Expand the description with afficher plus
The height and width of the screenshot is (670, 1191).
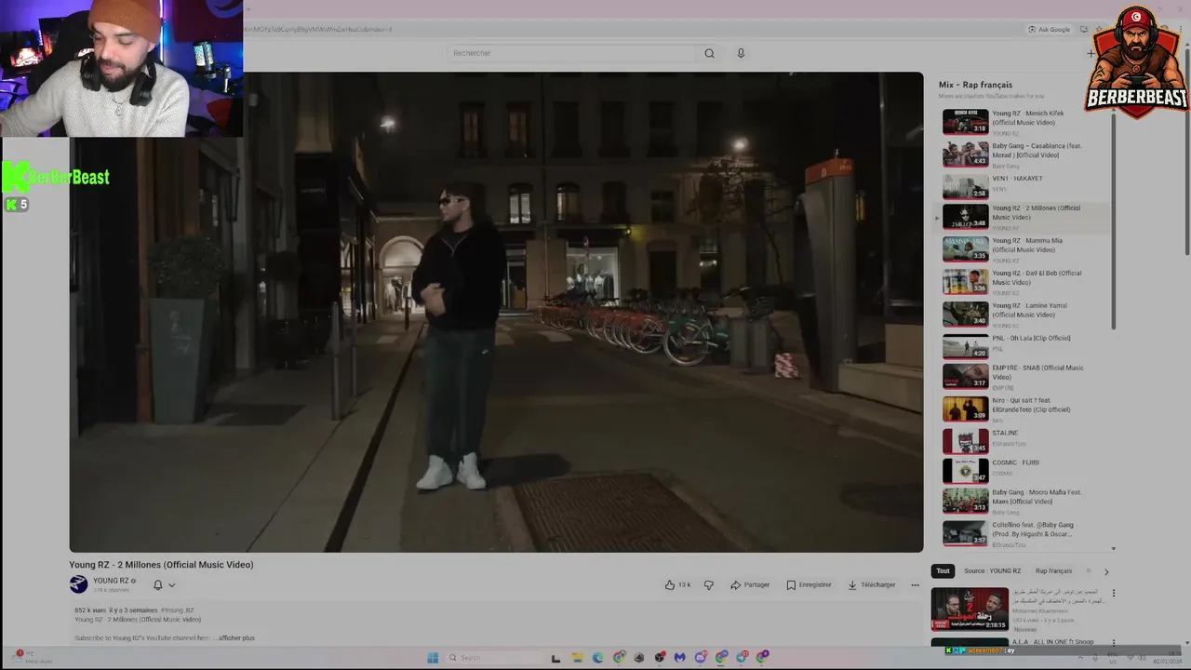coord(236,638)
